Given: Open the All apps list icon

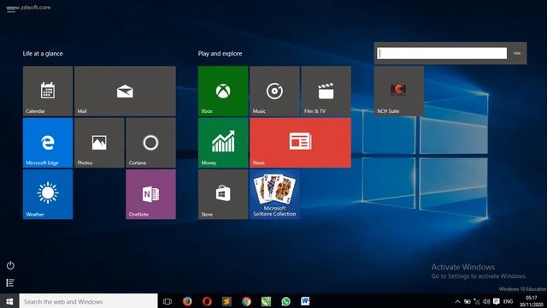Looking at the screenshot, I should point(10,282).
